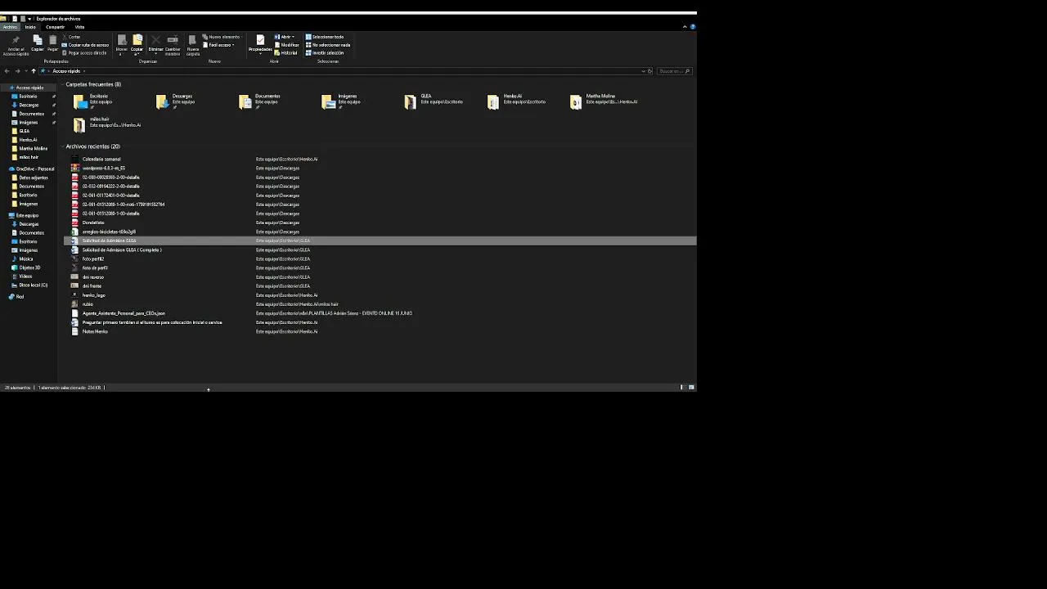Viewport: 1047px width, 589px height.
Task: Click Seleccionar todo
Action: [x=325, y=37]
